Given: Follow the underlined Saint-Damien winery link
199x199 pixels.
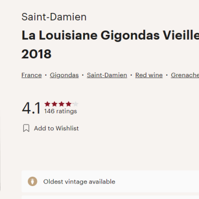Looking at the screenshot, I should (x=107, y=75).
